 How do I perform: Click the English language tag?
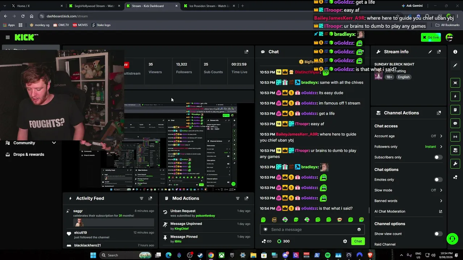pos(404,77)
